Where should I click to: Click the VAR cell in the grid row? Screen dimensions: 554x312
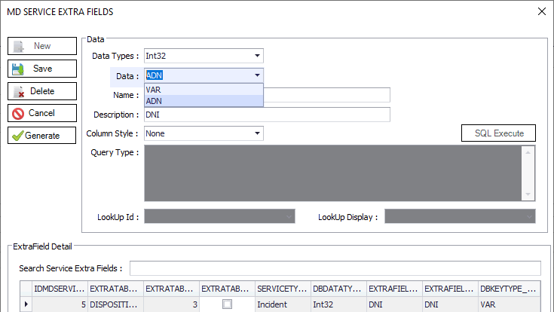509,304
